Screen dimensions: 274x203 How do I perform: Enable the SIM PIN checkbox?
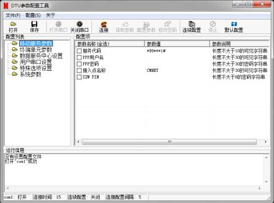(79, 77)
